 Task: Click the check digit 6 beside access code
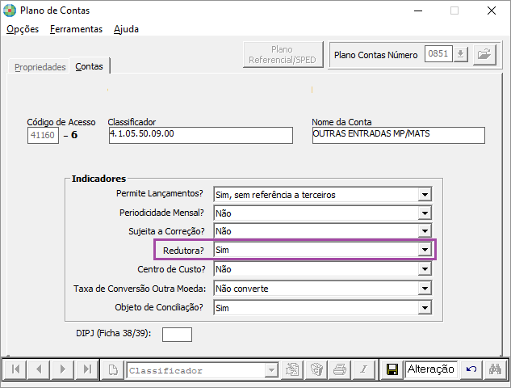click(x=74, y=135)
